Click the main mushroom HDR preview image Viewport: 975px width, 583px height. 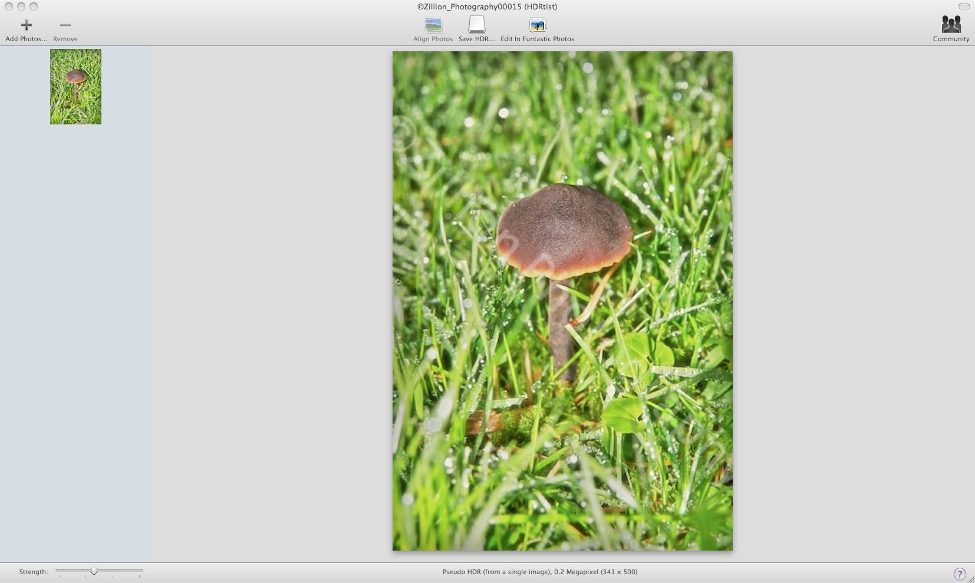point(562,301)
